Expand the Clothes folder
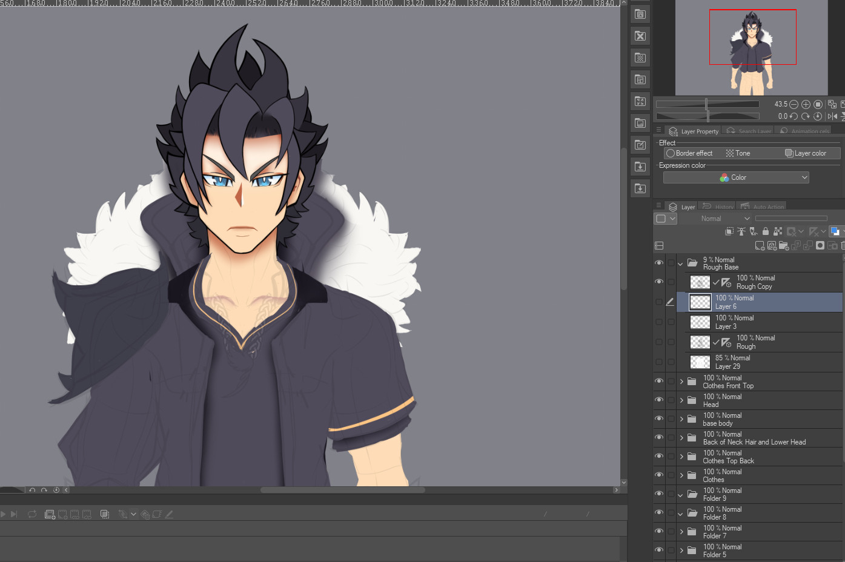845x562 pixels. [681, 475]
